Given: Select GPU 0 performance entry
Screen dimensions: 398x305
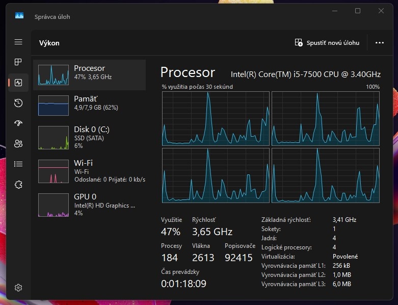Looking at the screenshot, I should [x=90, y=204].
